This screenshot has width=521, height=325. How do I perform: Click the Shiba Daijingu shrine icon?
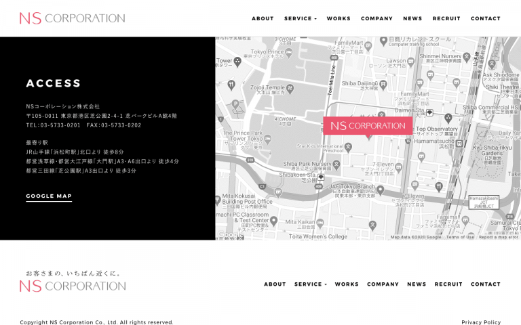[383, 84]
